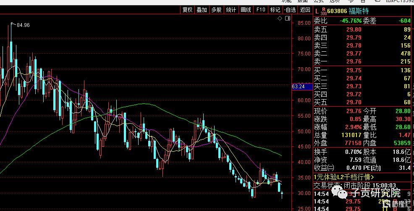
Task: Click the diamond icon above chart
Action: (280, 18)
